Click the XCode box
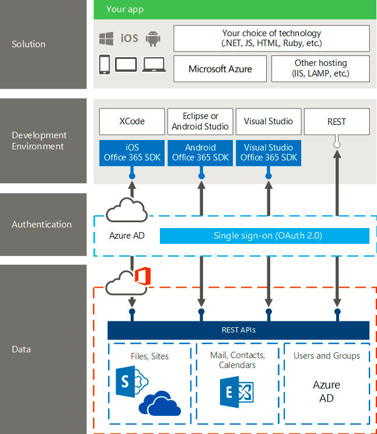 (132, 121)
